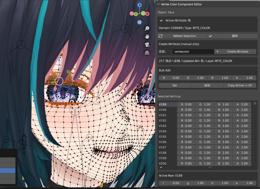This screenshot has height=189, width=260.
Task: Toggle perspective with the grid icon
Action: point(147,53)
